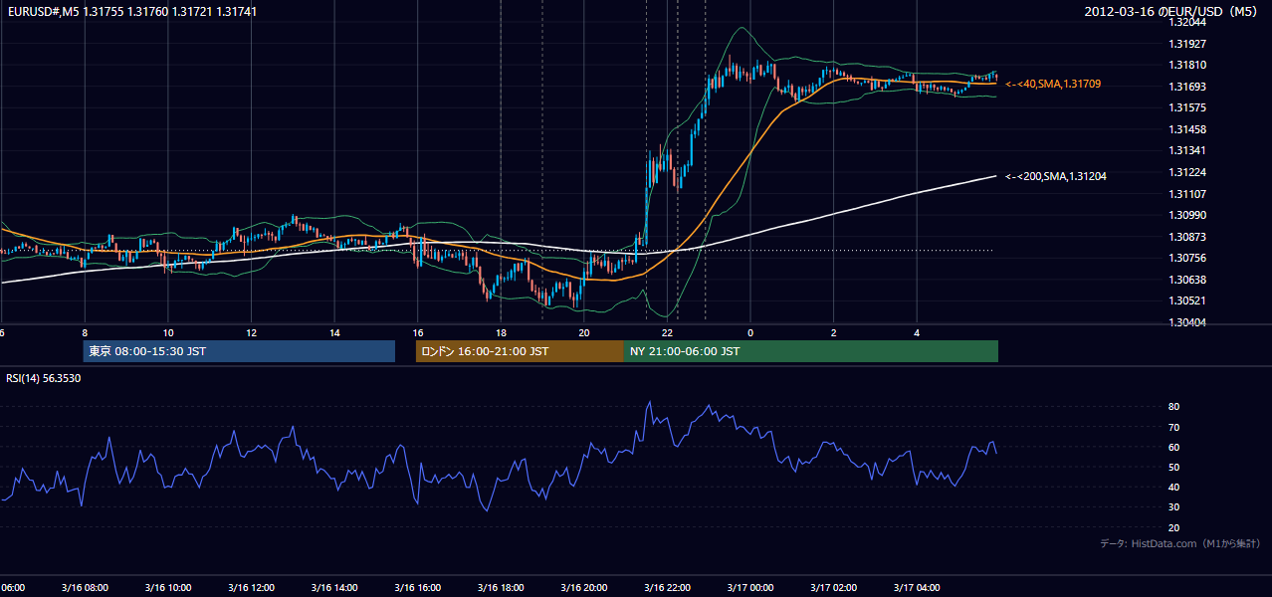Image resolution: width=1272 pixels, height=597 pixels.
Task: Click RSI scale value 40
Action: 1173,487
